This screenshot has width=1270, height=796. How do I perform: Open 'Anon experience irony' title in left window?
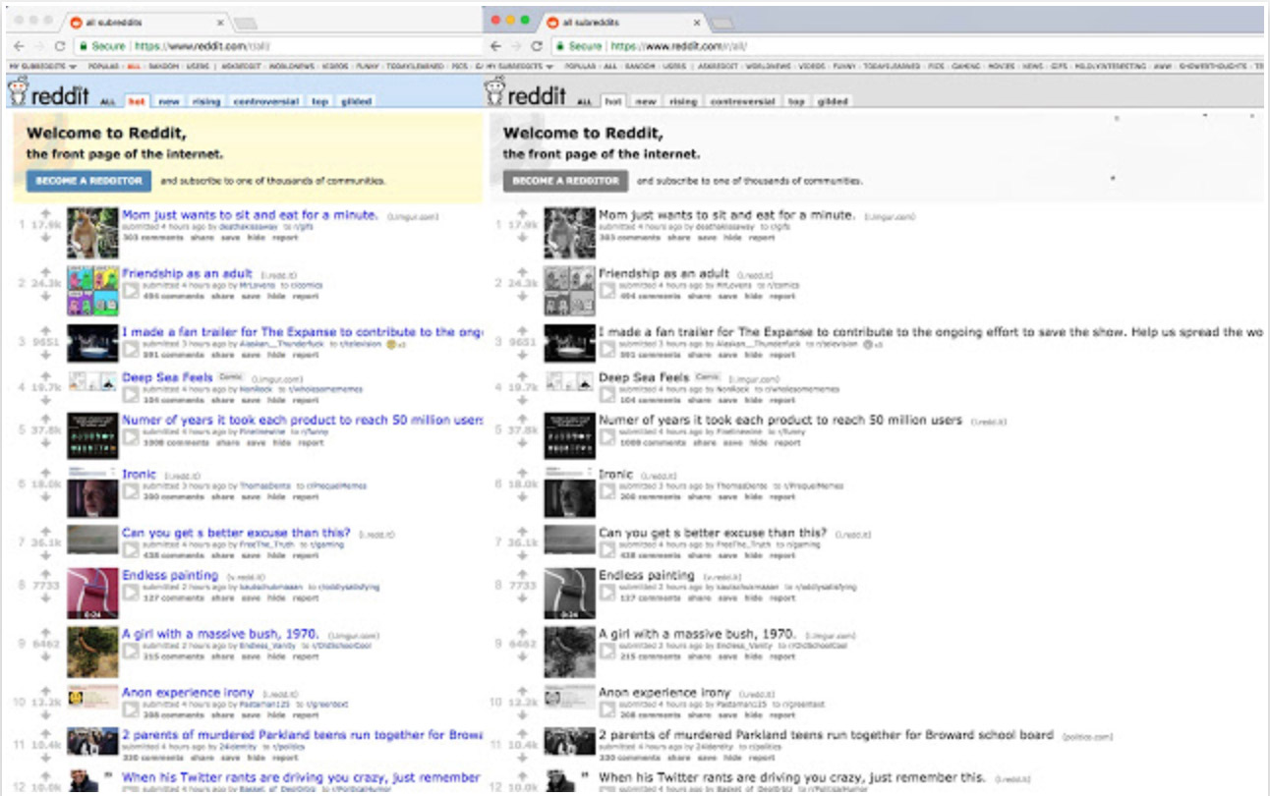tap(188, 693)
